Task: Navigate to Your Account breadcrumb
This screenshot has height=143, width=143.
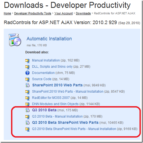Action: (64, 13)
